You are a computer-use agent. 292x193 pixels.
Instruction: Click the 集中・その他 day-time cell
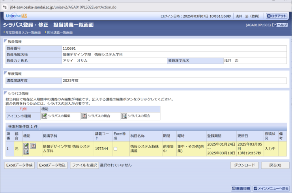(x=191, y=149)
